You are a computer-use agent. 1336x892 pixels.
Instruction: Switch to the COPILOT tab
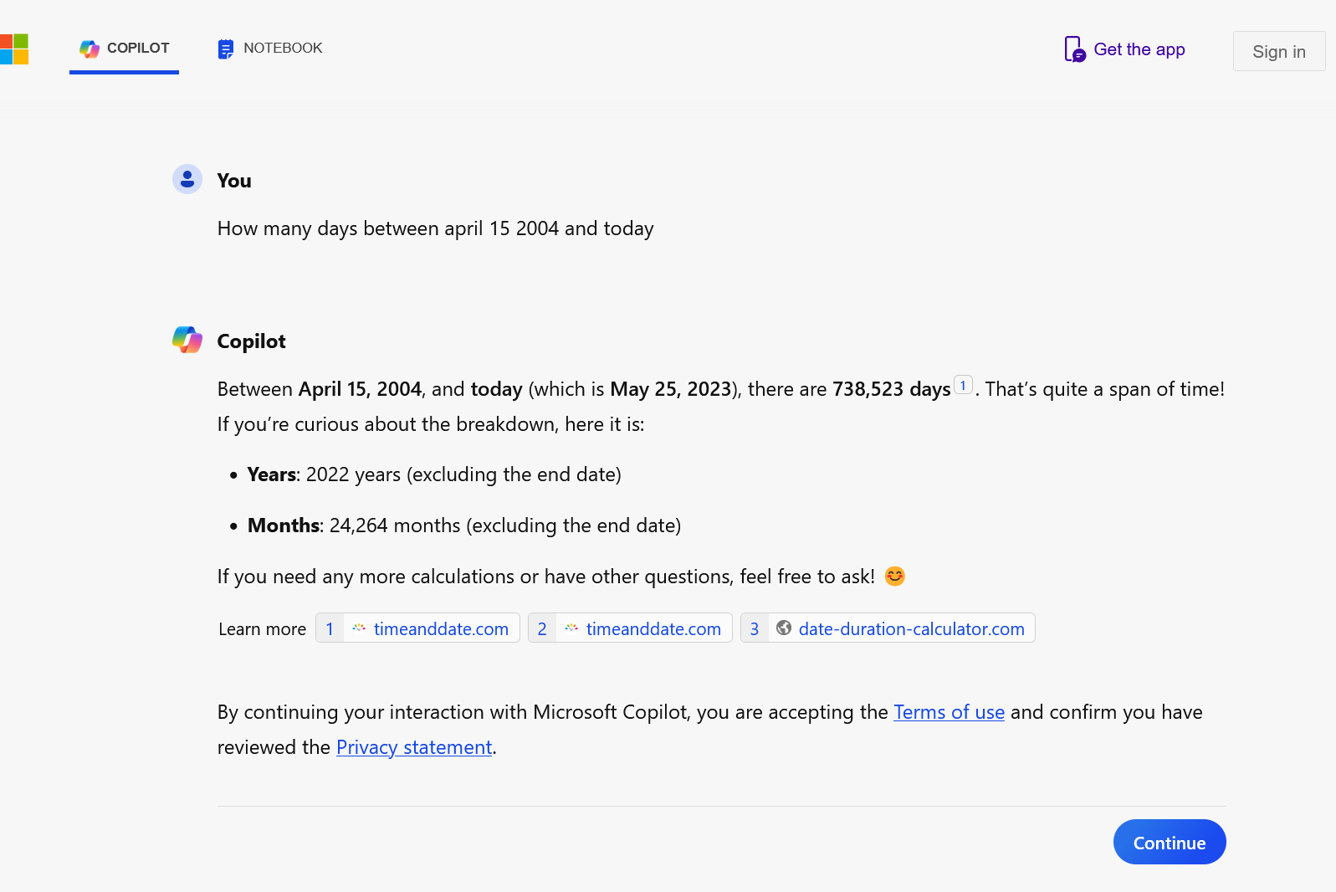click(x=138, y=49)
